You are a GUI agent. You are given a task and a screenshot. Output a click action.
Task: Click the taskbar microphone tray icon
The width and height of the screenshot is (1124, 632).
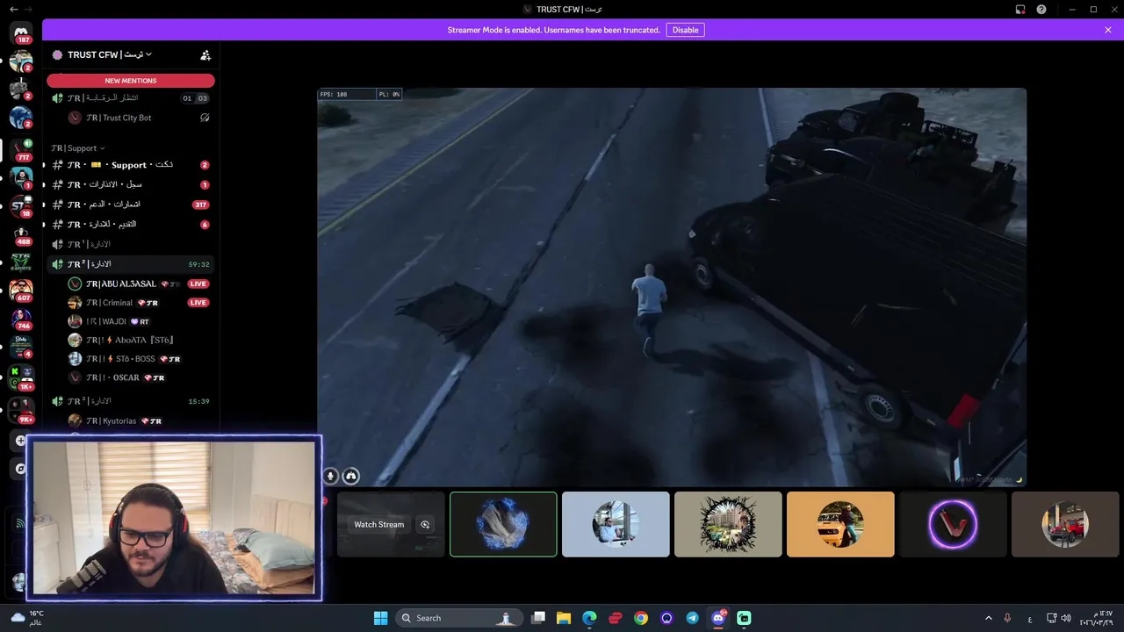(1007, 618)
